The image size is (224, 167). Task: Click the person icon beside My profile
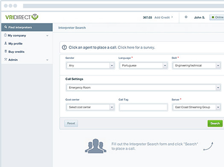click(x=6, y=43)
